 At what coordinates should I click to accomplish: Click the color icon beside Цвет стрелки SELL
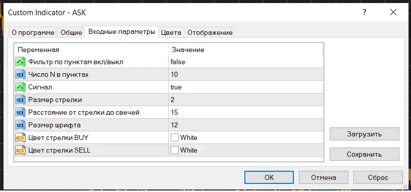tap(20, 150)
